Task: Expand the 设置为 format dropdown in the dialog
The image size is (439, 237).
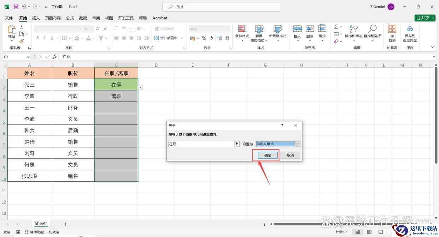Action: (x=298, y=144)
